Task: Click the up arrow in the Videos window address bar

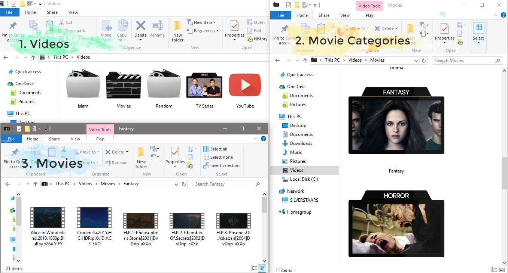Action: (33, 58)
